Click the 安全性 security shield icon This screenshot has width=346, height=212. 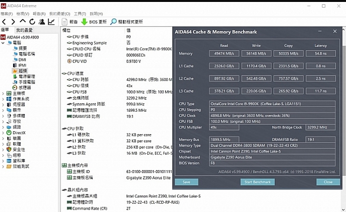9,150
